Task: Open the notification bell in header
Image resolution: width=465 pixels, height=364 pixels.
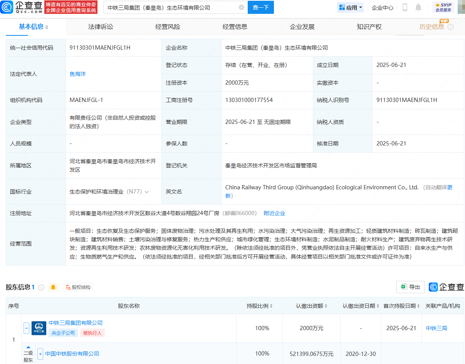Action: [418, 7]
